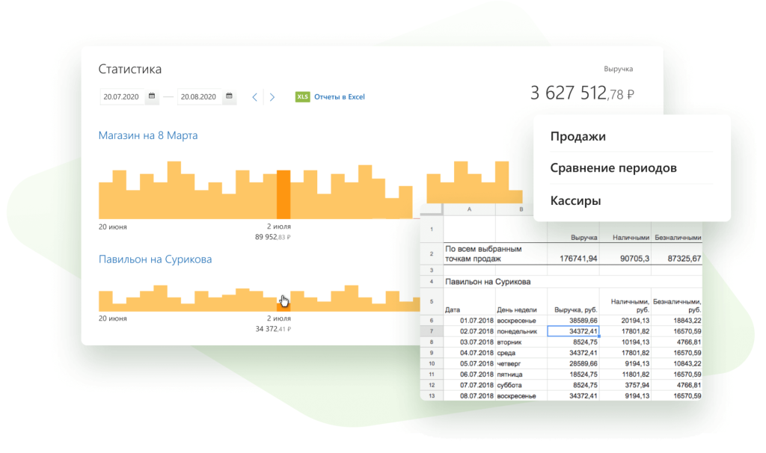The width and height of the screenshot is (766, 453).
Task: Click the calendar icon beside end date 20.08.2020
Action: click(229, 96)
